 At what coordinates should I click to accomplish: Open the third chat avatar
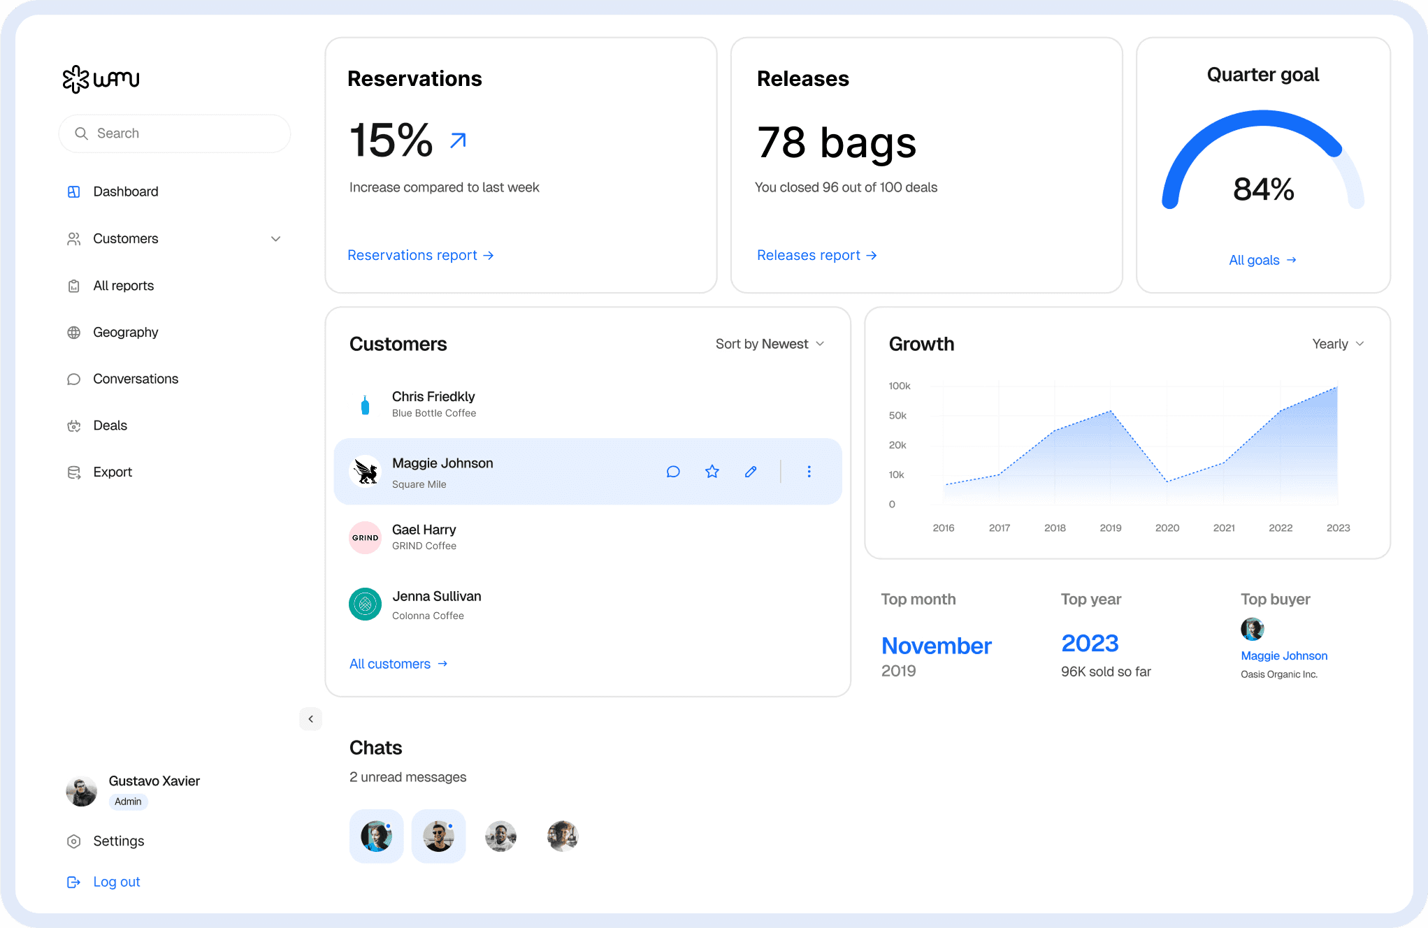coord(500,836)
